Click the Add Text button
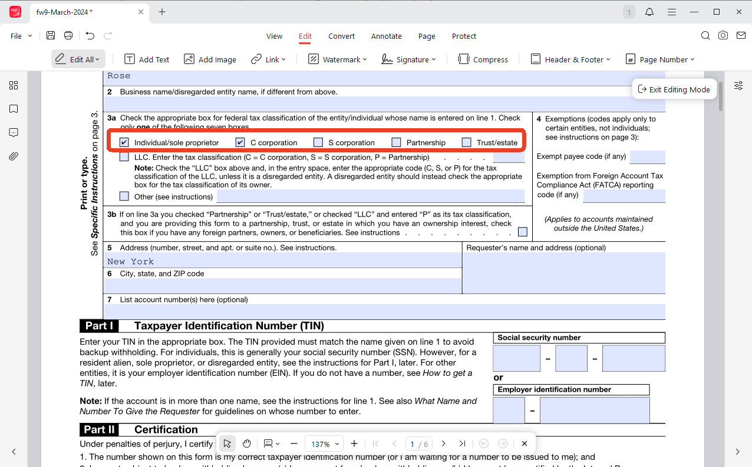 click(x=147, y=59)
